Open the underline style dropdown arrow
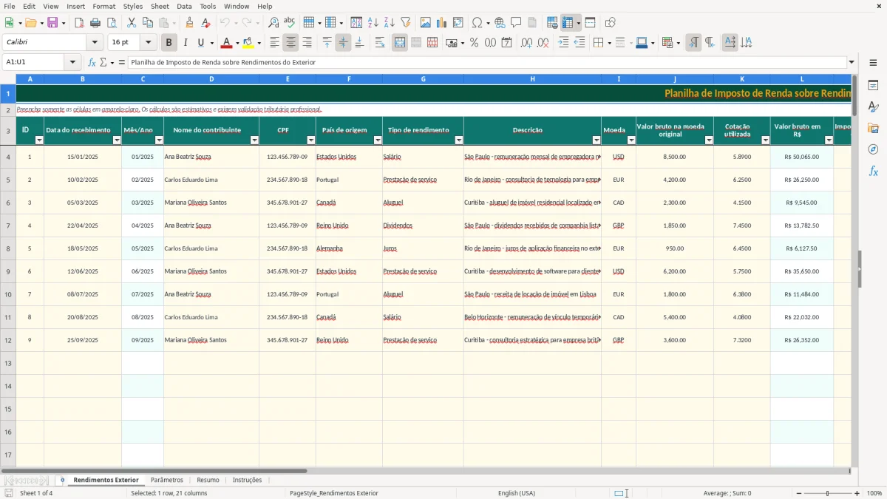 tap(211, 43)
